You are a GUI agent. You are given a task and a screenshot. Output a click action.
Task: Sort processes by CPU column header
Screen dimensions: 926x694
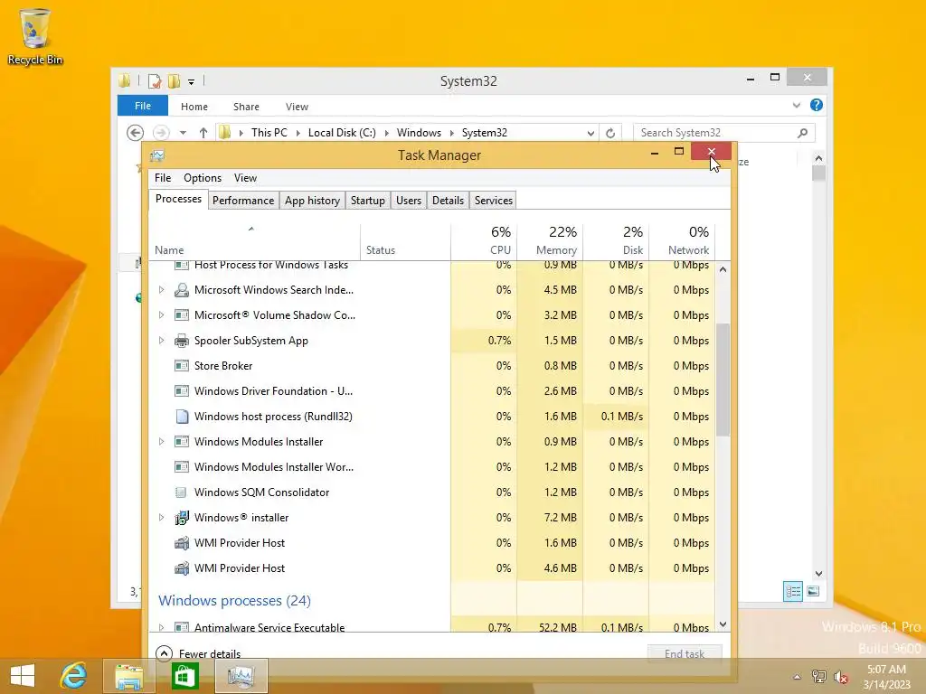click(485, 240)
